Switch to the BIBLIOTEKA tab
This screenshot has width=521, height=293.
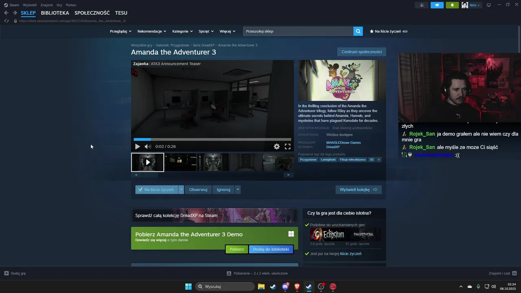click(55, 13)
